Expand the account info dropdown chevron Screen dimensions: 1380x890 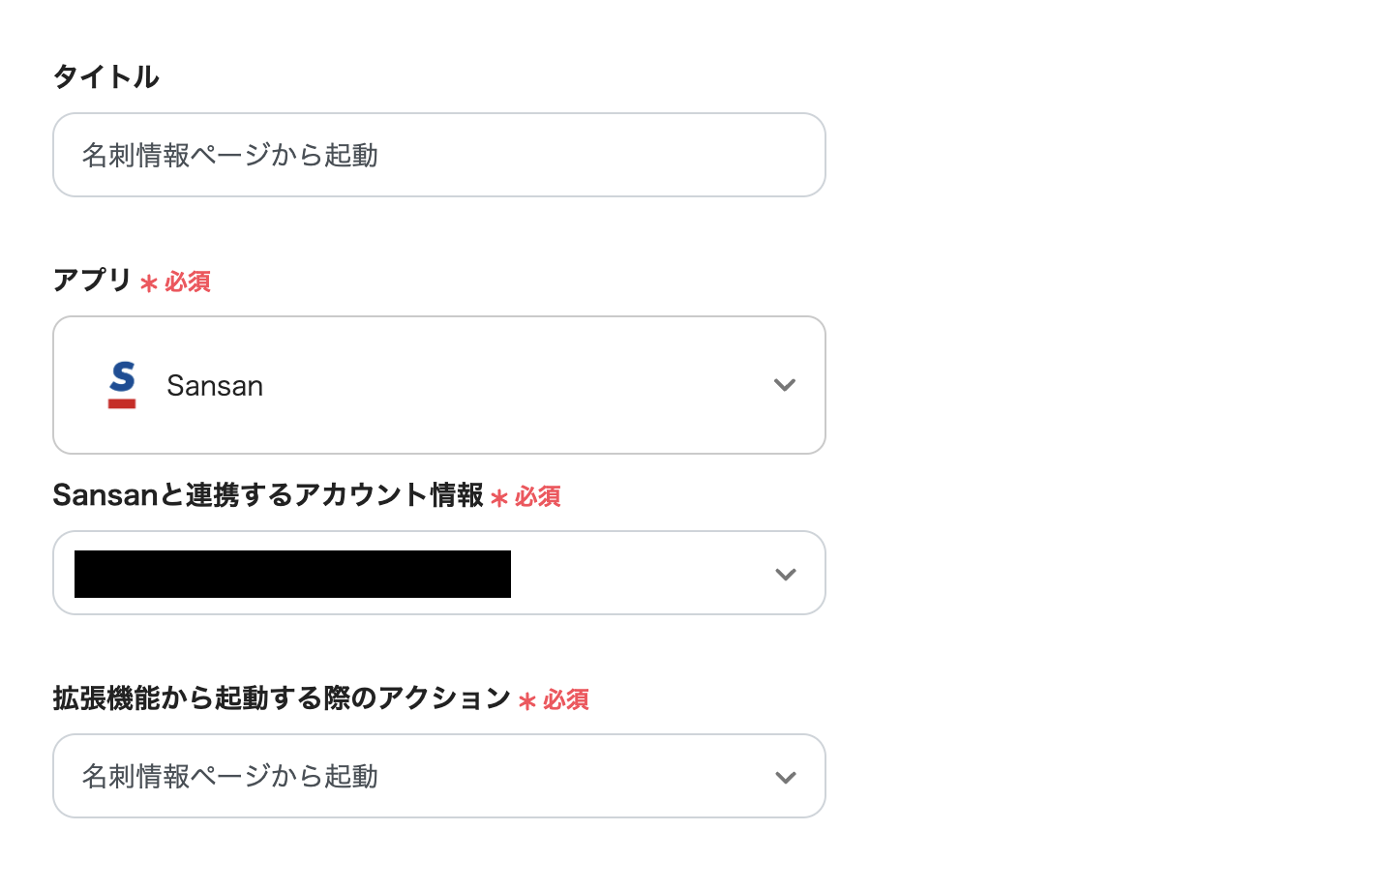[785, 574]
